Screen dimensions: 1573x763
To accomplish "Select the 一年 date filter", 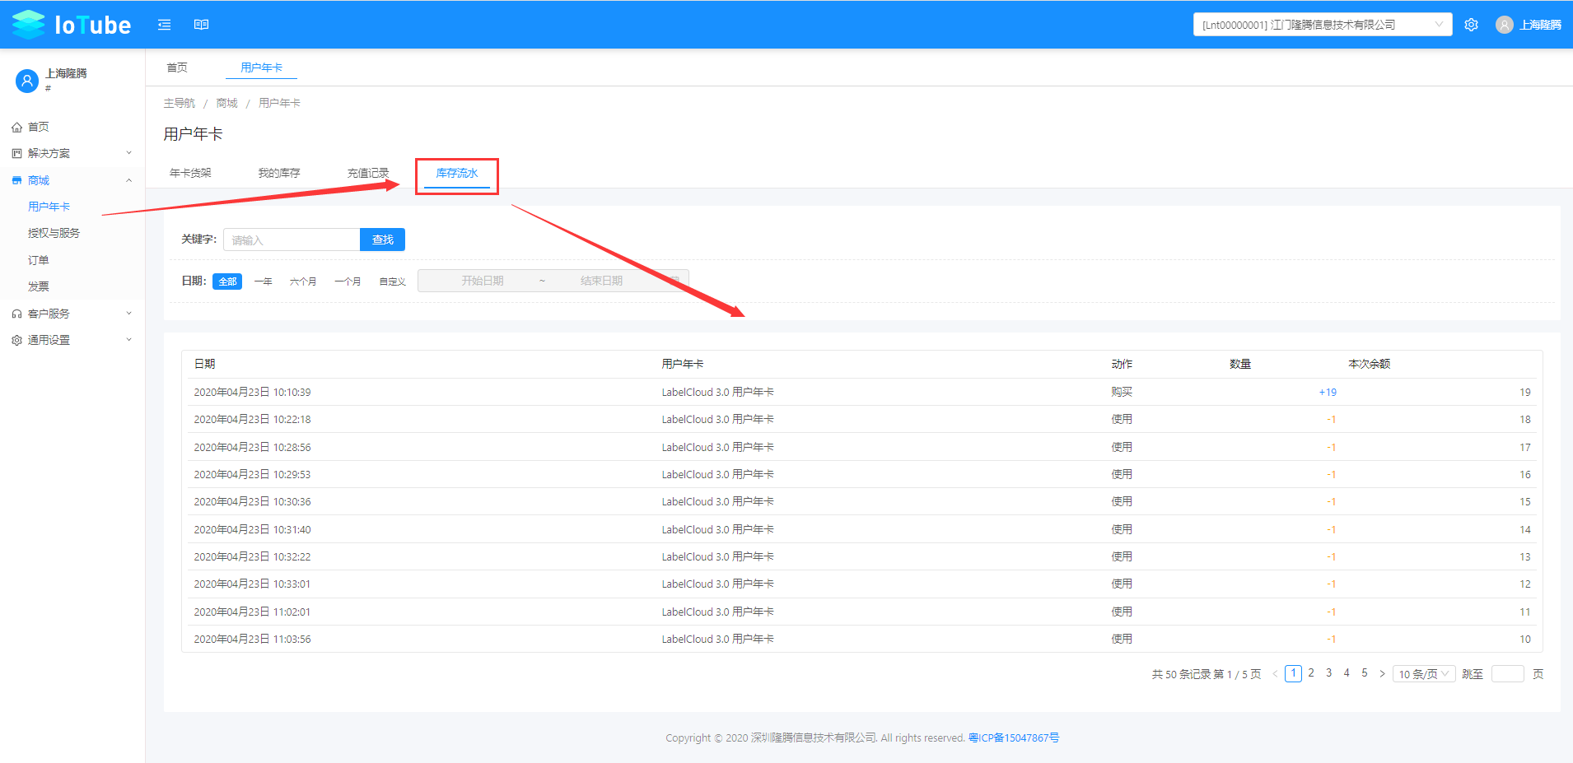I will 264,281.
